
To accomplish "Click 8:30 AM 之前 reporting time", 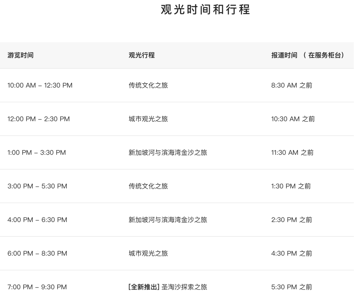I will (x=292, y=85).
